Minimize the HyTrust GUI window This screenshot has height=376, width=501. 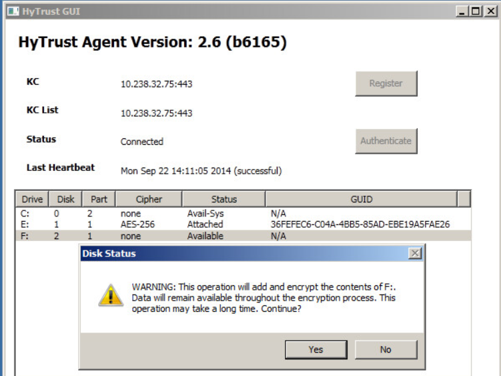pyautogui.click(x=462, y=11)
